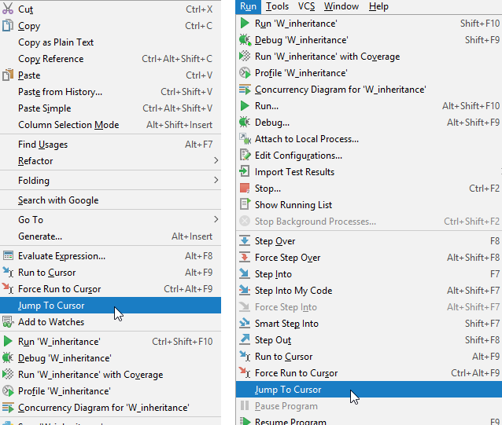Click Run to Cursor icon in context menu
Viewport: 502px width, 425px height.
8,273
